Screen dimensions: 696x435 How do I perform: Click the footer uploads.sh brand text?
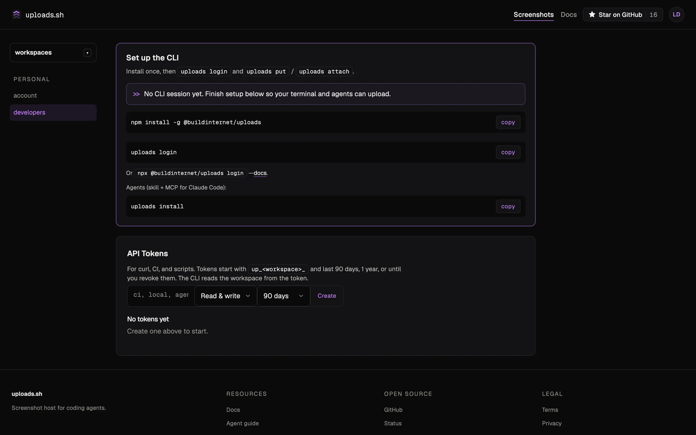(27, 394)
